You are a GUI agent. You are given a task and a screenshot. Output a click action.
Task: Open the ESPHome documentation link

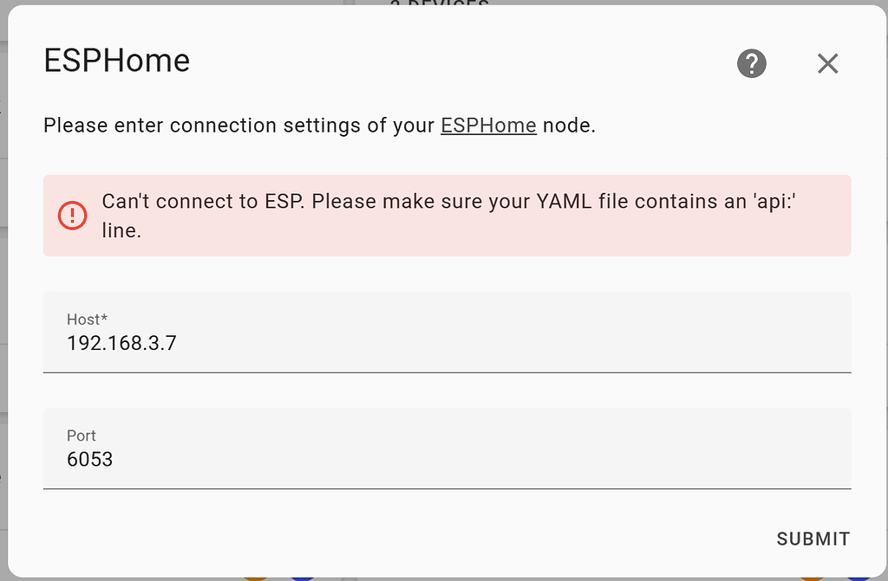tap(488, 125)
